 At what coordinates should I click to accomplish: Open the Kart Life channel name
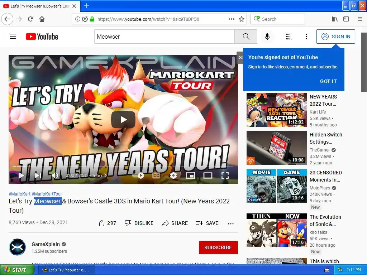pyautogui.click(x=318, y=112)
